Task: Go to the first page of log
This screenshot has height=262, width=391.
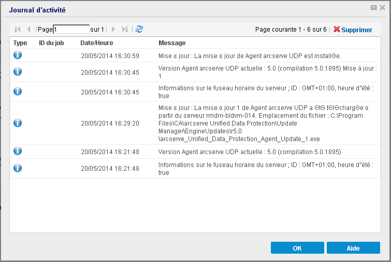Action: pos(18,30)
